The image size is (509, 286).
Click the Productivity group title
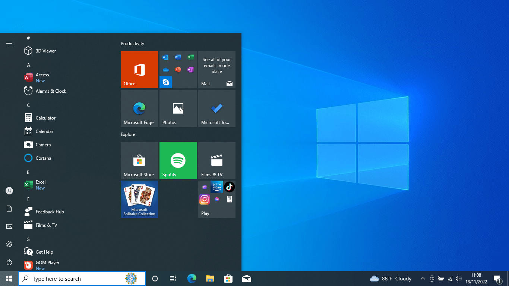point(132,44)
